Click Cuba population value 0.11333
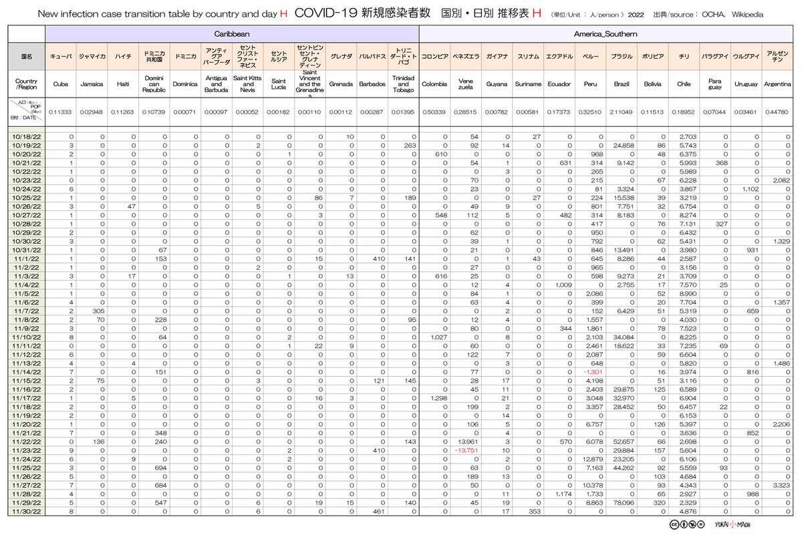Screen dimensions: 802x535 click(x=61, y=112)
